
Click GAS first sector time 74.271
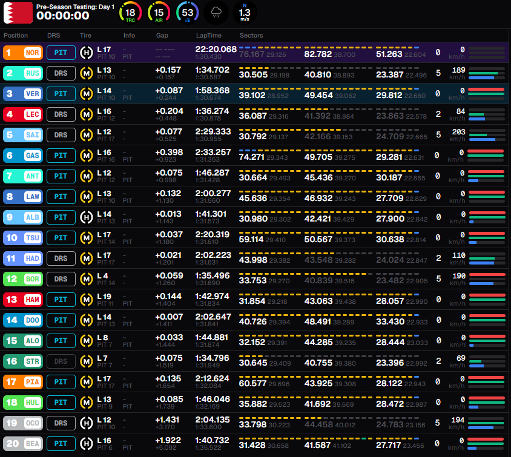click(251, 157)
